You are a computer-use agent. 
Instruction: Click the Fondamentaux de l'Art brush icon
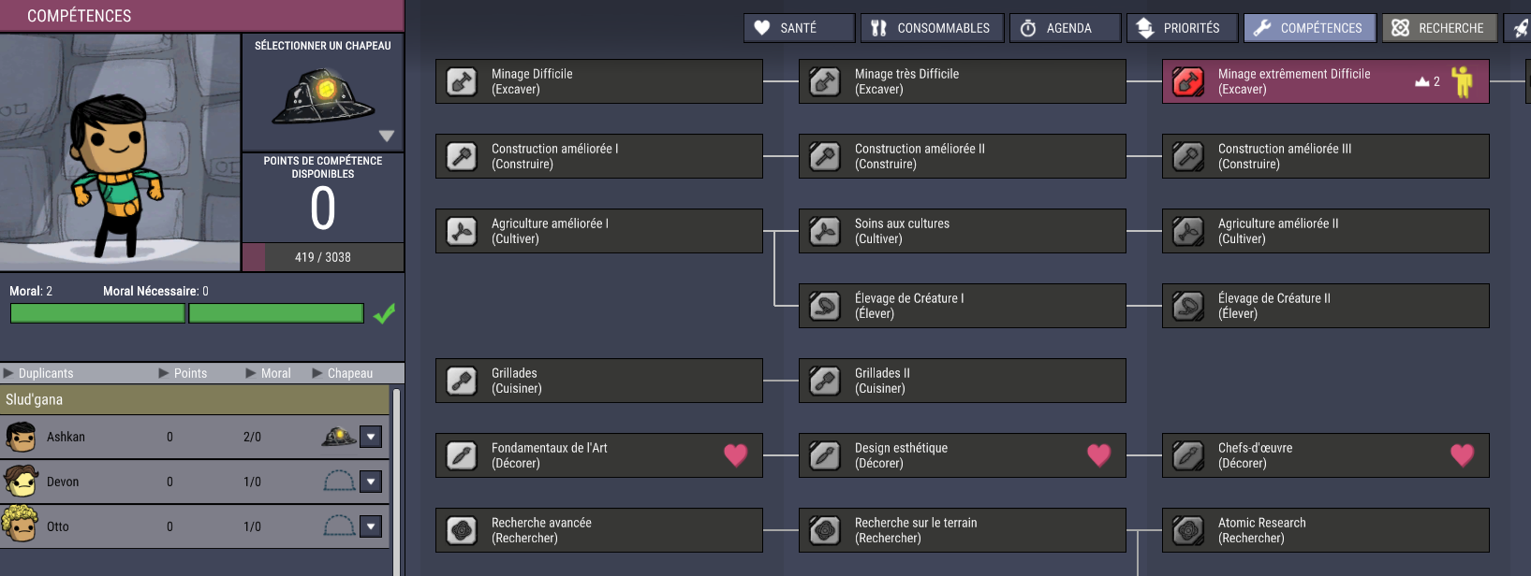tap(462, 456)
